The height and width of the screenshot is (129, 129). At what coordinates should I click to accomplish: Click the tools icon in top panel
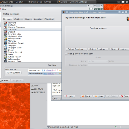click(127, 2)
